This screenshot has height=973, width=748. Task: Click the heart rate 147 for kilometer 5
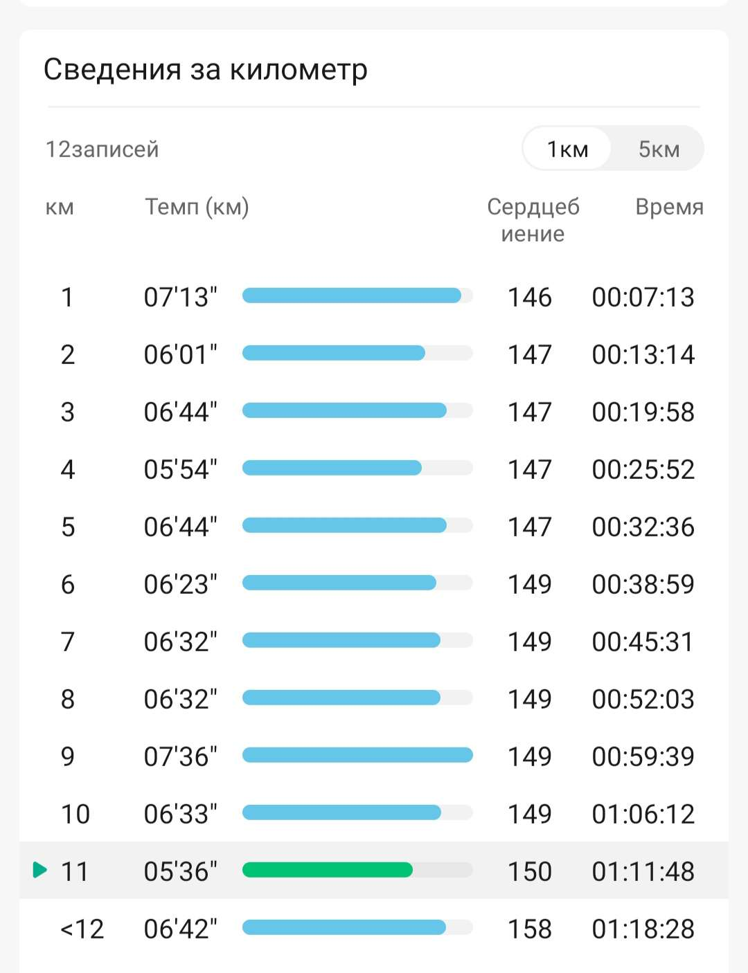[530, 527]
